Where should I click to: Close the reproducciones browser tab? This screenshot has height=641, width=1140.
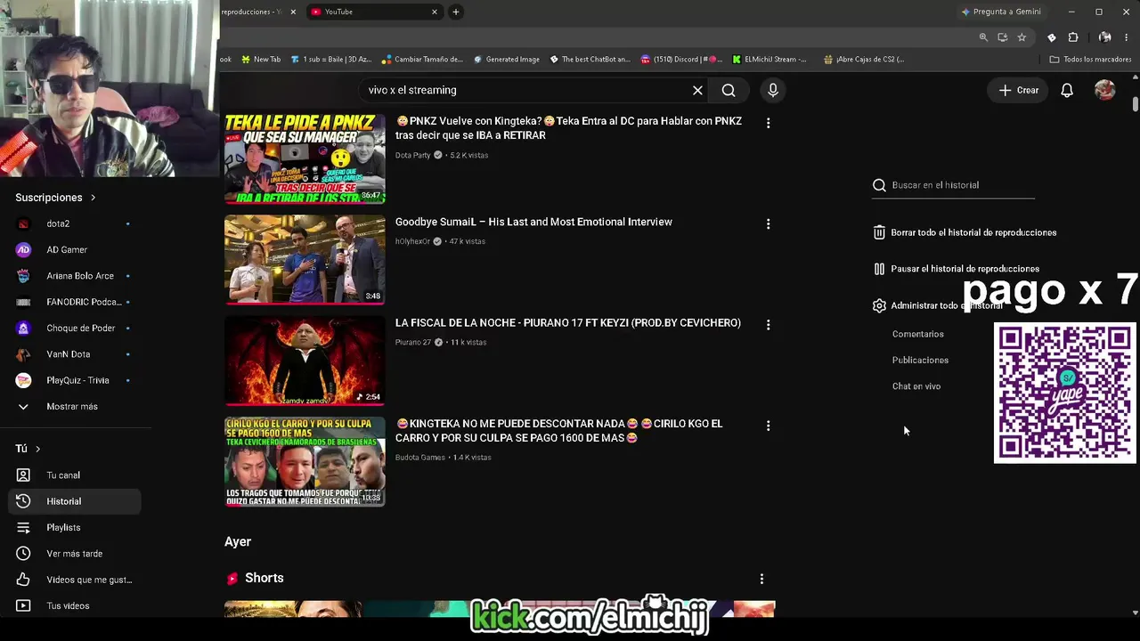pyautogui.click(x=293, y=12)
